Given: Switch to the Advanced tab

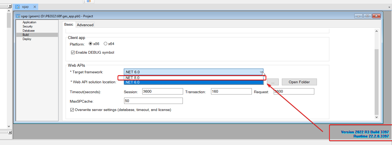Looking at the screenshot, I should tap(85, 25).
